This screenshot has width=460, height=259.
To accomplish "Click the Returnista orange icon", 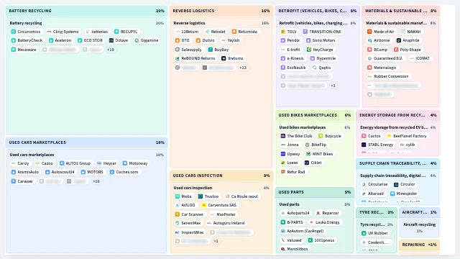I will [x=234, y=32].
